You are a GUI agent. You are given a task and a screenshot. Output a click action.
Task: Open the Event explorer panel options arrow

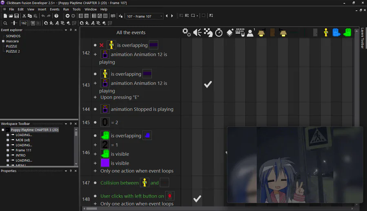66,30
